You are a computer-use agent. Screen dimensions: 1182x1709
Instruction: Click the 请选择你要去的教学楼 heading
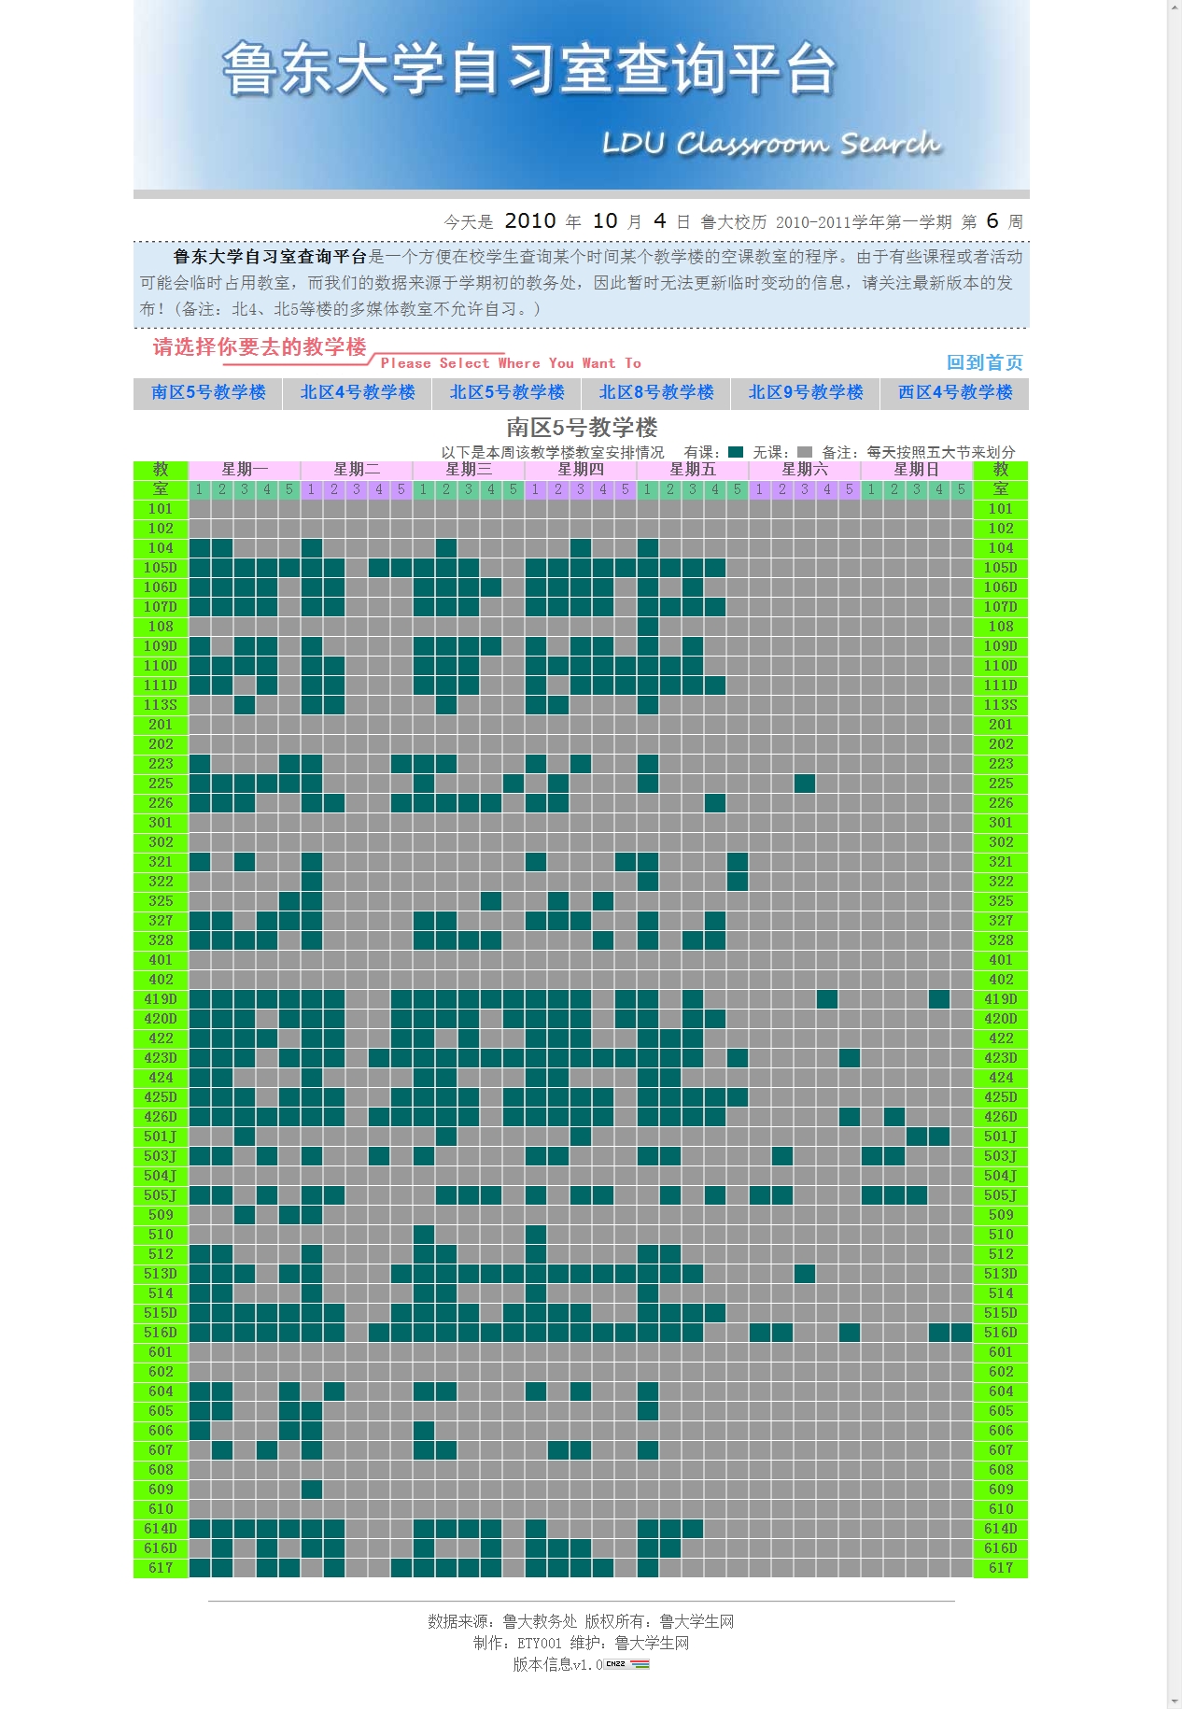(x=260, y=347)
